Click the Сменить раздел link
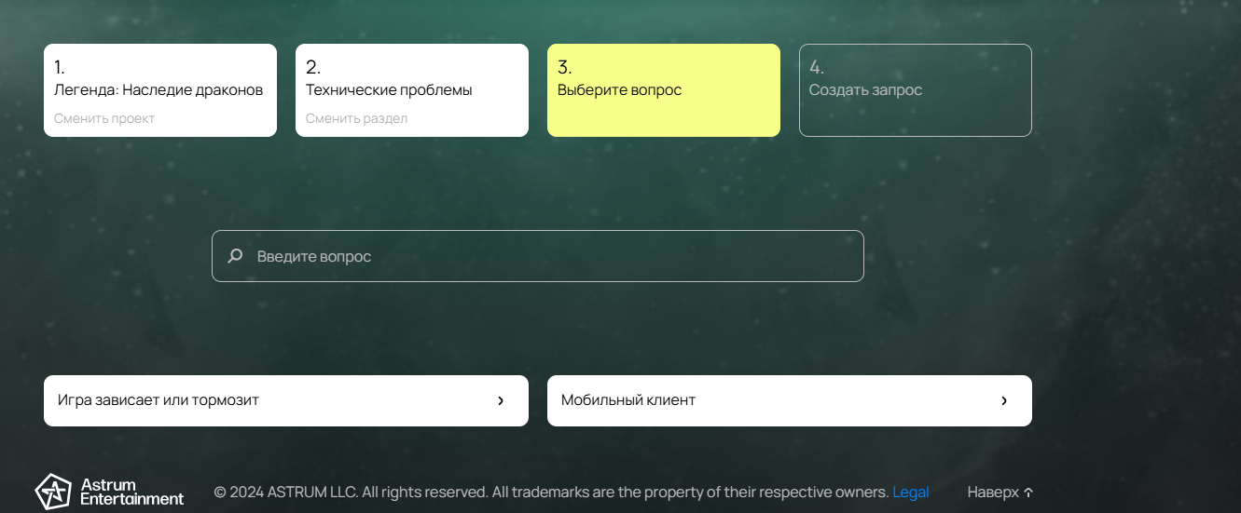This screenshot has width=1241, height=513. point(356,118)
